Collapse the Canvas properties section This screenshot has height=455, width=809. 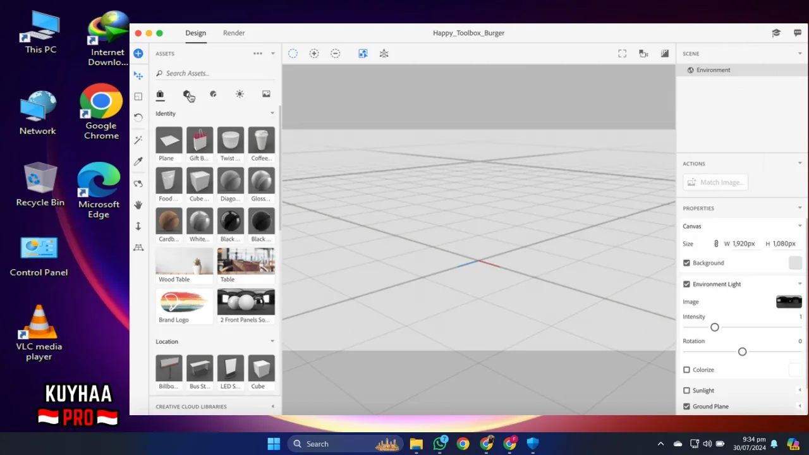[800, 226]
